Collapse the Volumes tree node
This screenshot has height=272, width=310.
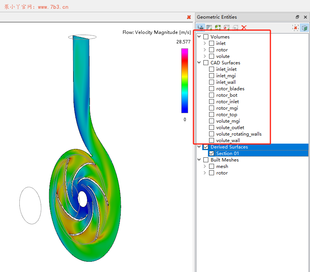coord(199,37)
